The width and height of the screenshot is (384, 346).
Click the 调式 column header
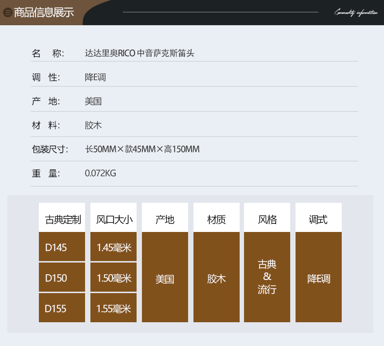pos(318,217)
